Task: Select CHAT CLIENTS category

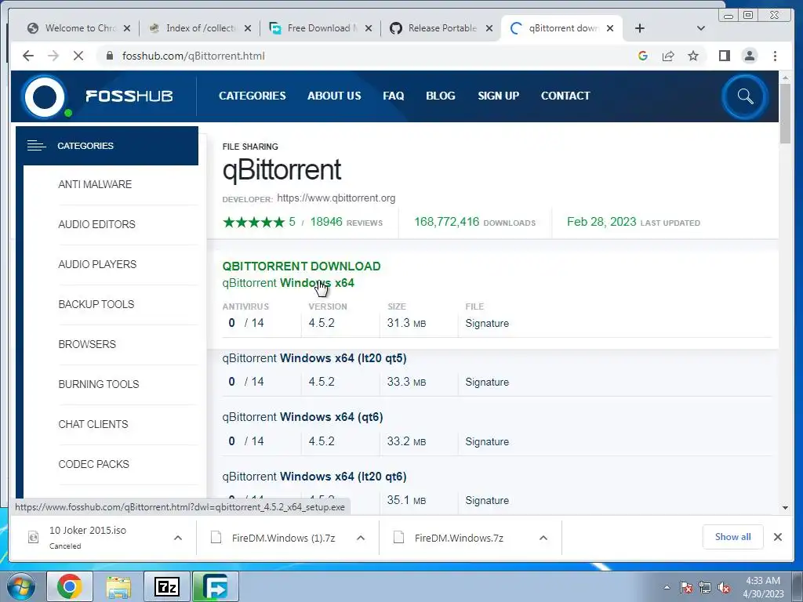Action: [x=93, y=424]
